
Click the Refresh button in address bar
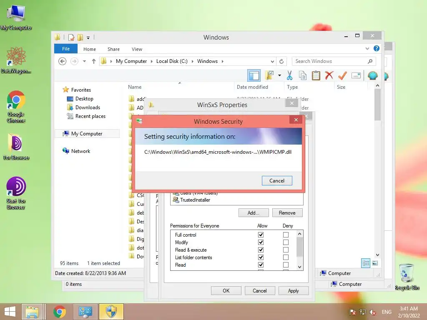(x=281, y=61)
